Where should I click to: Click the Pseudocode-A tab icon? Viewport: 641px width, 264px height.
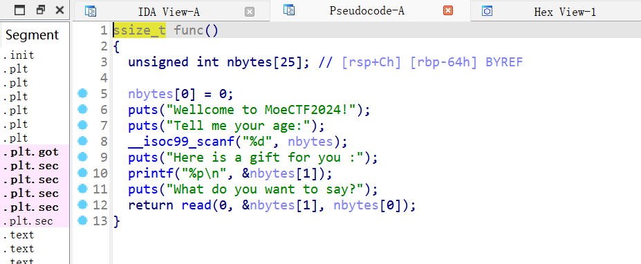(x=289, y=10)
